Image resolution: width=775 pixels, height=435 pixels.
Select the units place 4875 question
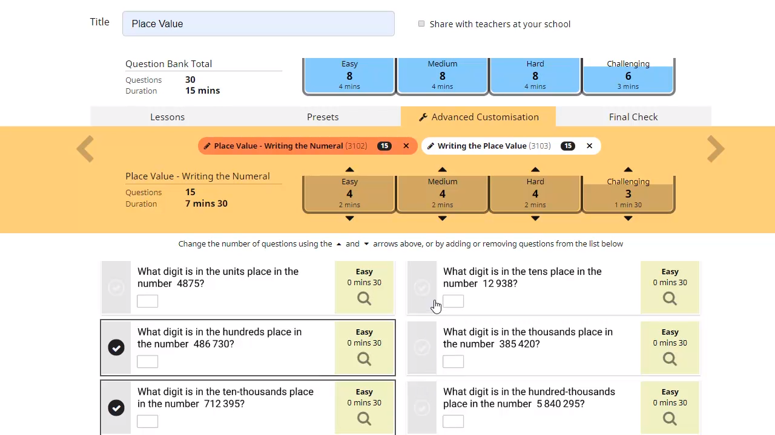click(x=116, y=287)
